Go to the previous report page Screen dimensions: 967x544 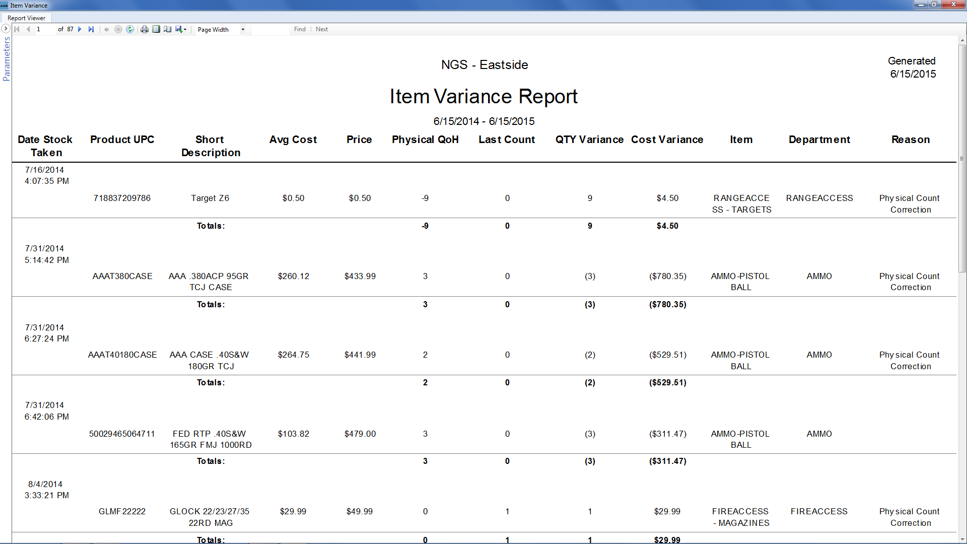tap(28, 29)
